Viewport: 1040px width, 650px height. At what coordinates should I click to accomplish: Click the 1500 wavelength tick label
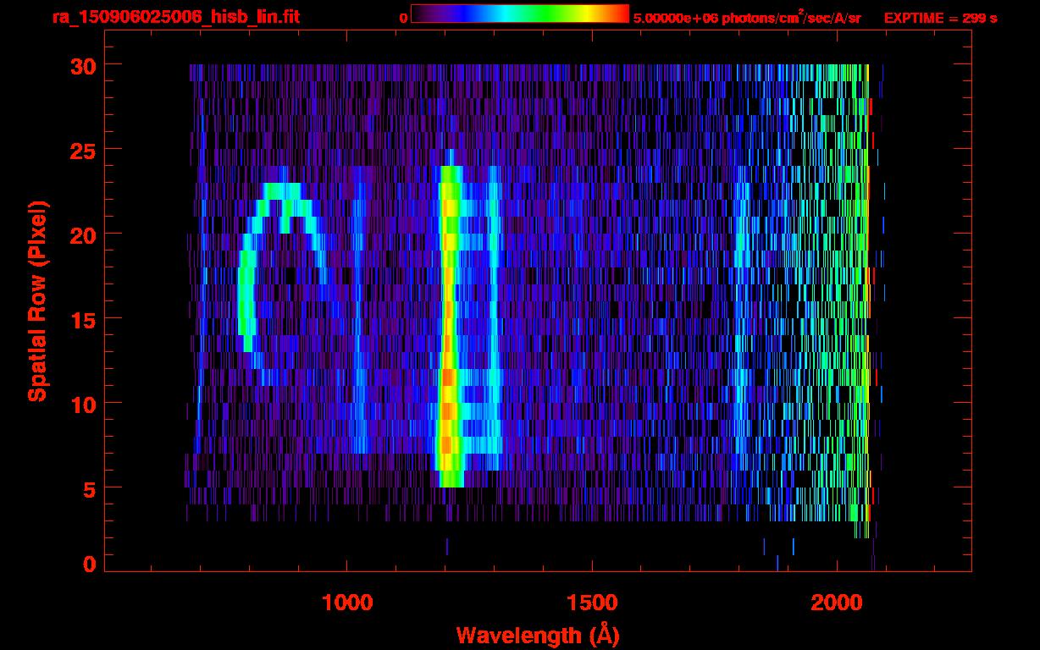(x=591, y=603)
